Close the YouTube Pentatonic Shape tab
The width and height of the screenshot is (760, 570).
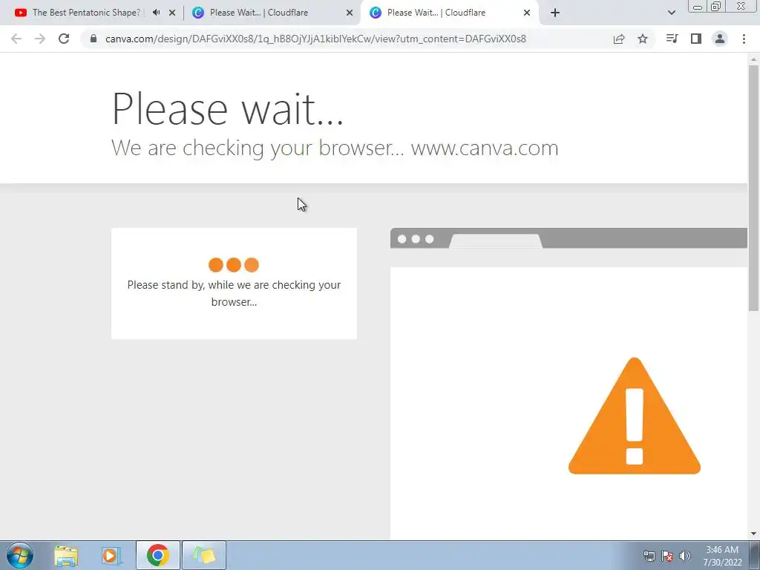(x=172, y=13)
